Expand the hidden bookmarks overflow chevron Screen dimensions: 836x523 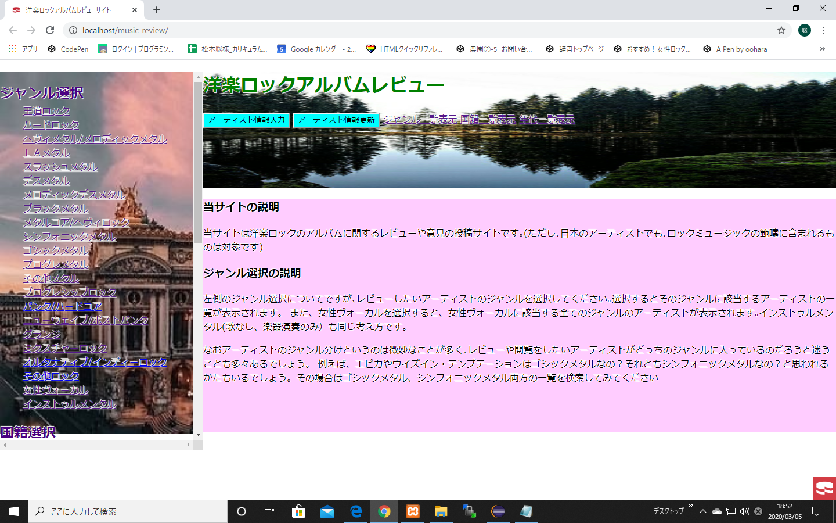pos(822,49)
